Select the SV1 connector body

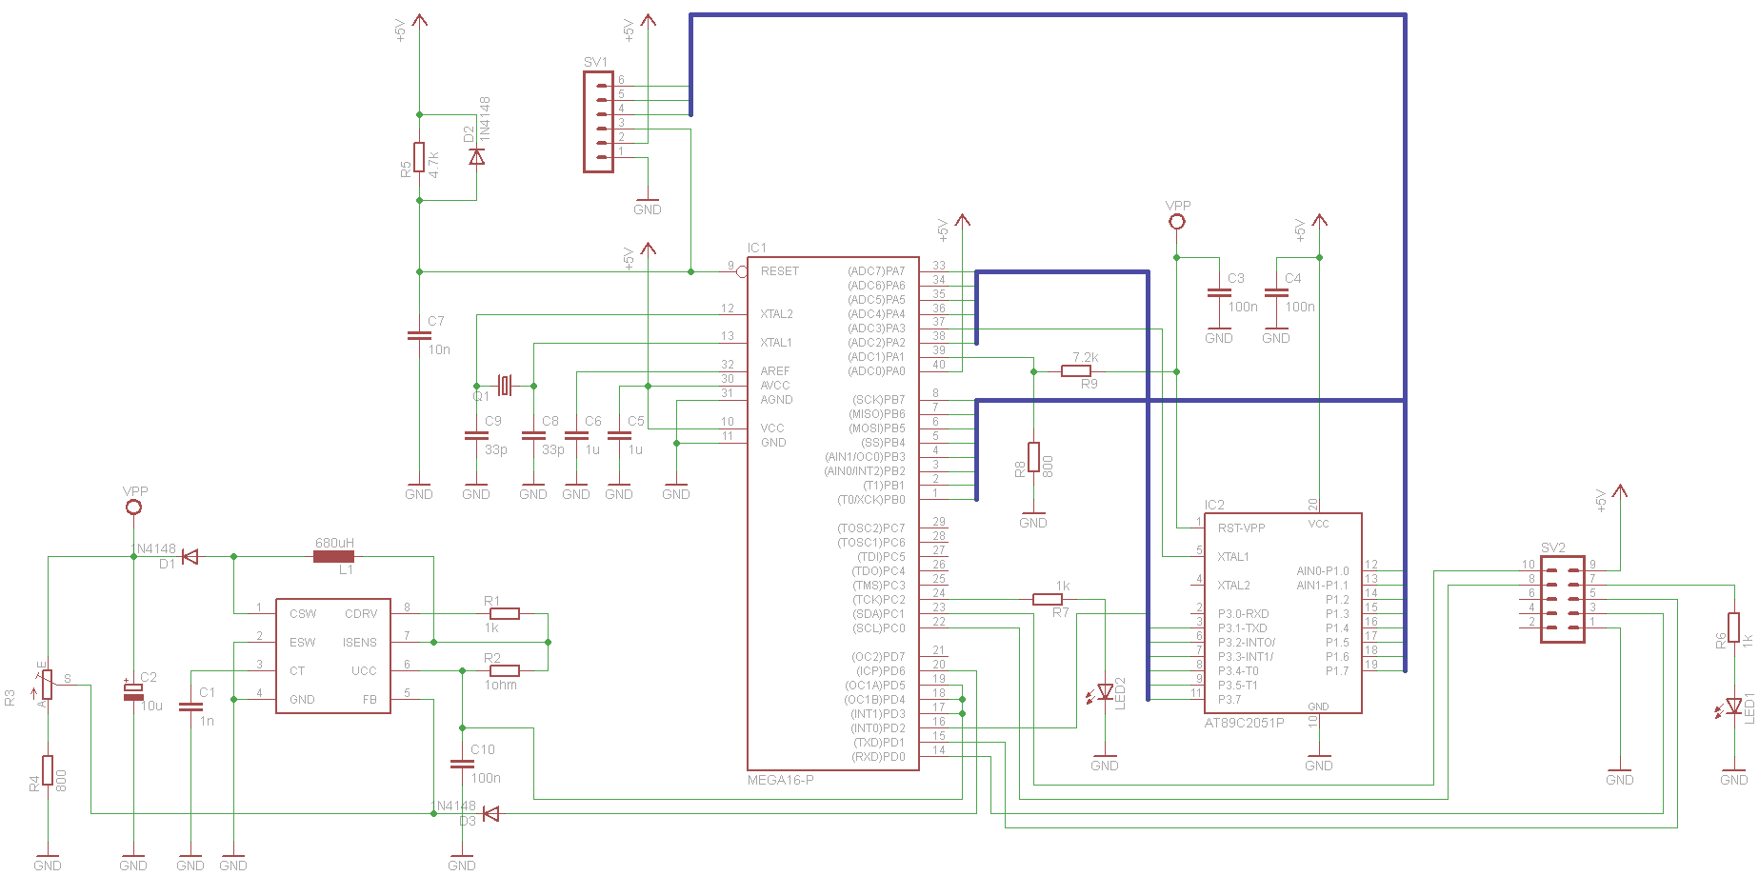point(598,122)
